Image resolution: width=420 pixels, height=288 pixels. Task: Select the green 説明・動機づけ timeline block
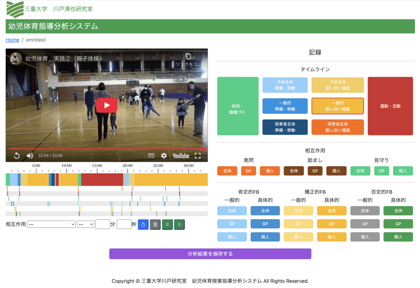click(x=237, y=106)
